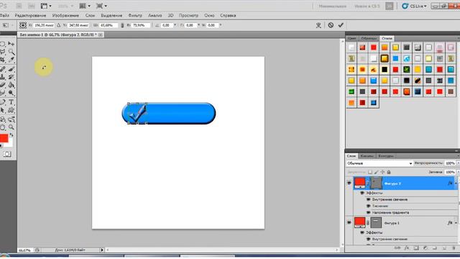Select the Hand tool

tap(3, 127)
